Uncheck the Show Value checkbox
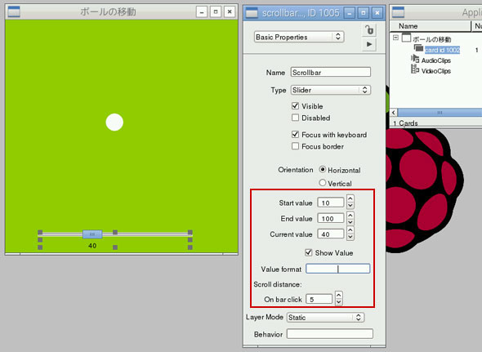This screenshot has width=482, height=352. click(308, 252)
